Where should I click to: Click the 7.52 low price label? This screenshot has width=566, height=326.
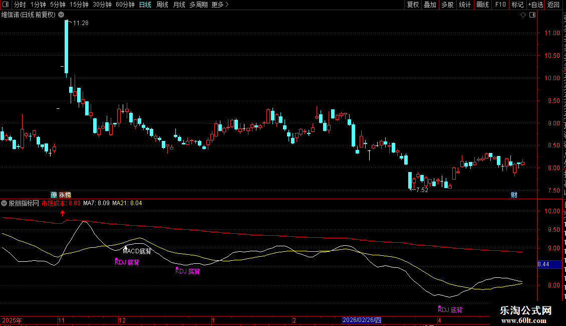click(x=422, y=190)
